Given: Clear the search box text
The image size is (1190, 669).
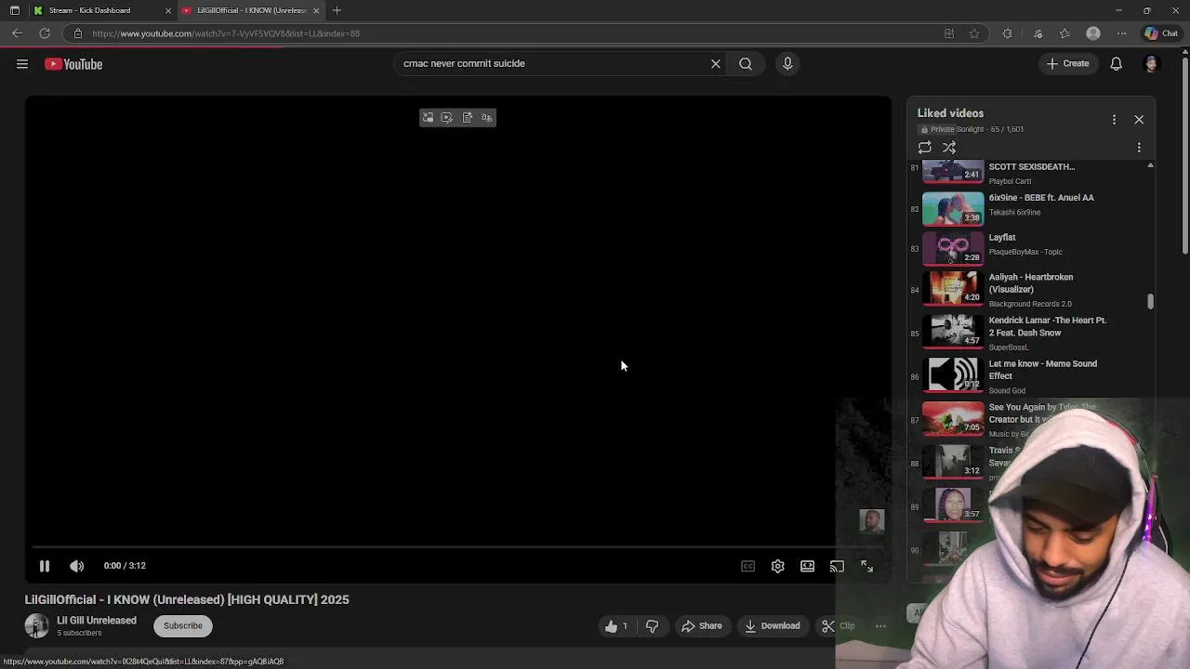Looking at the screenshot, I should click(716, 64).
